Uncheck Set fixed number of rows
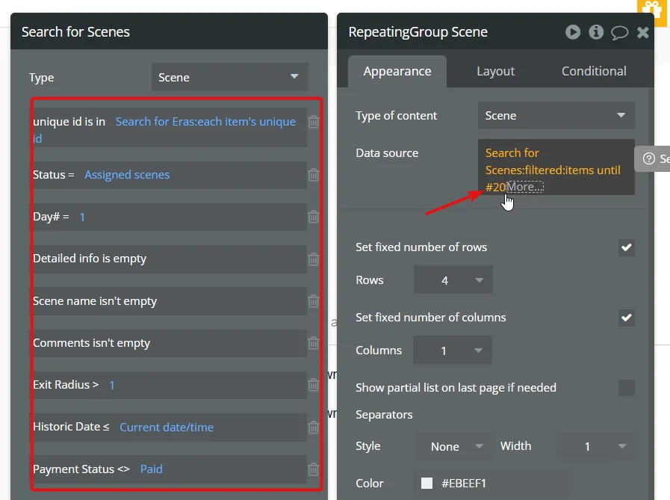 [x=627, y=247]
